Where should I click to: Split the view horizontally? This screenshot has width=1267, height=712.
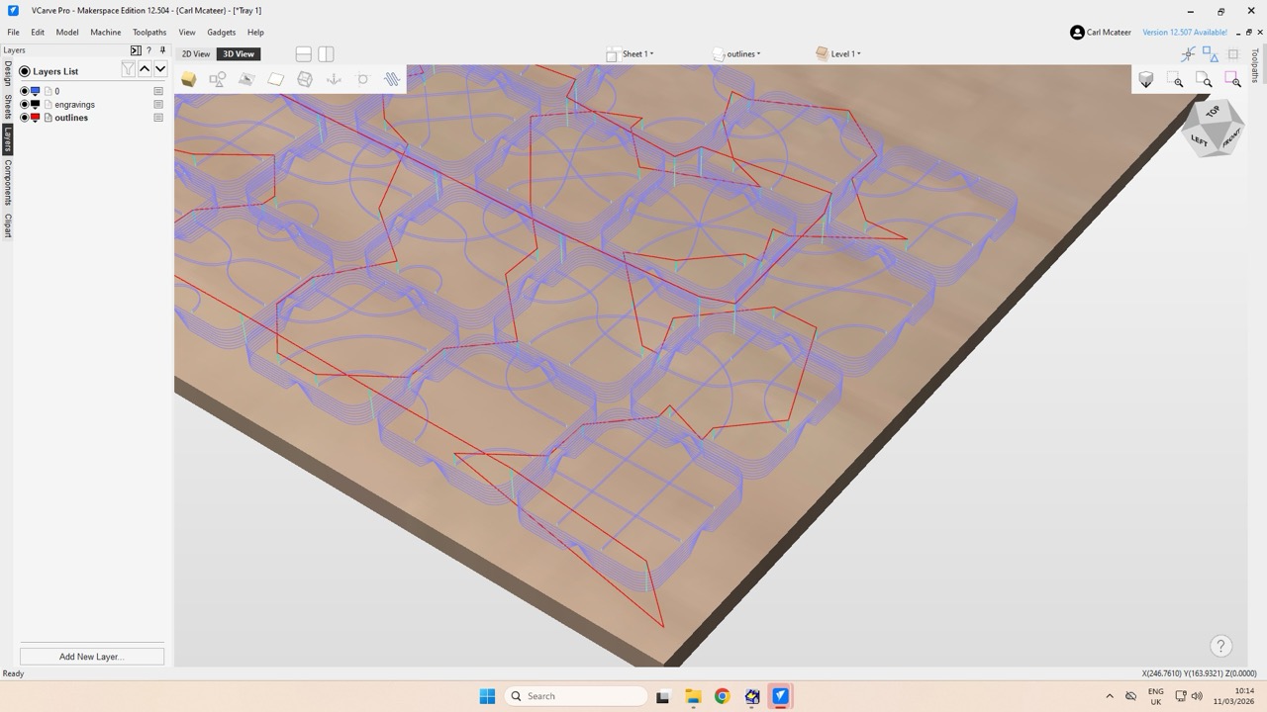click(x=304, y=54)
